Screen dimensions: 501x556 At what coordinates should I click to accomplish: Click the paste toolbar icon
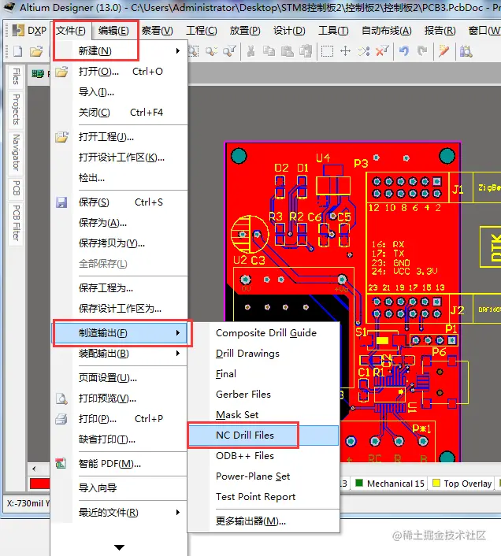288,51
